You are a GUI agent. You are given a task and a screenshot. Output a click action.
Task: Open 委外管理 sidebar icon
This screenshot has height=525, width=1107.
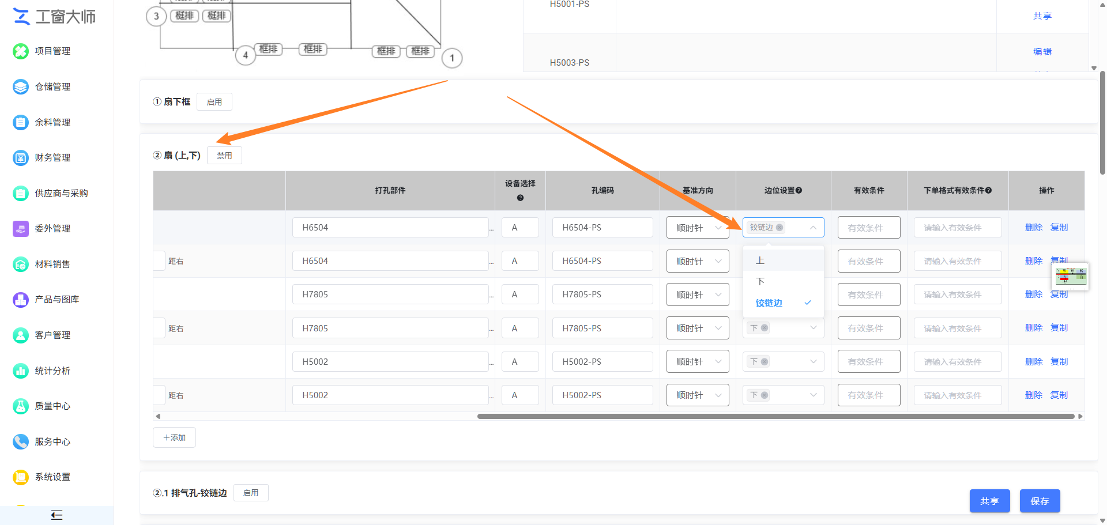tap(21, 229)
